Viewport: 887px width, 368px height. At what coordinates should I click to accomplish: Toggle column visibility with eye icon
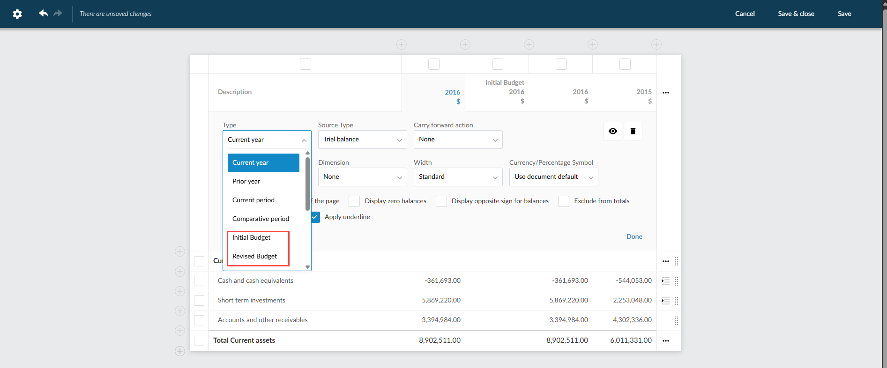click(613, 131)
